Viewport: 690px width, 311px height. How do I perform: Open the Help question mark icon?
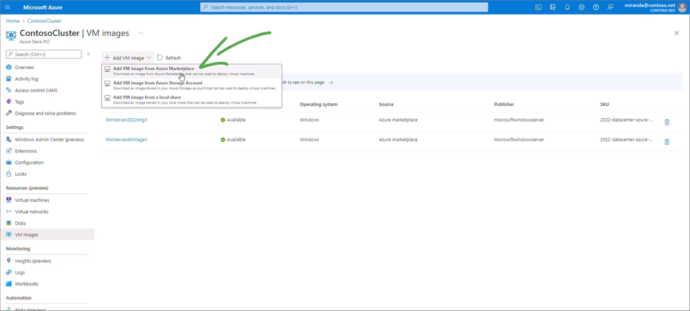click(x=596, y=7)
